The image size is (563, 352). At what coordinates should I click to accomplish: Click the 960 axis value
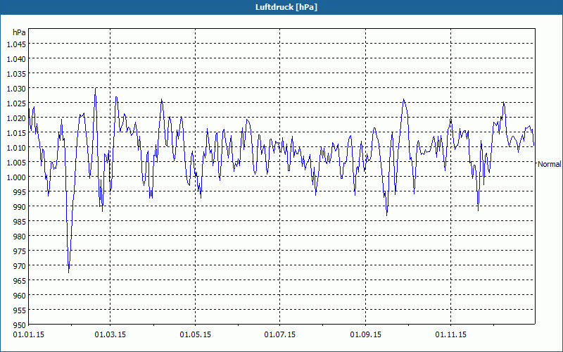[20, 295]
